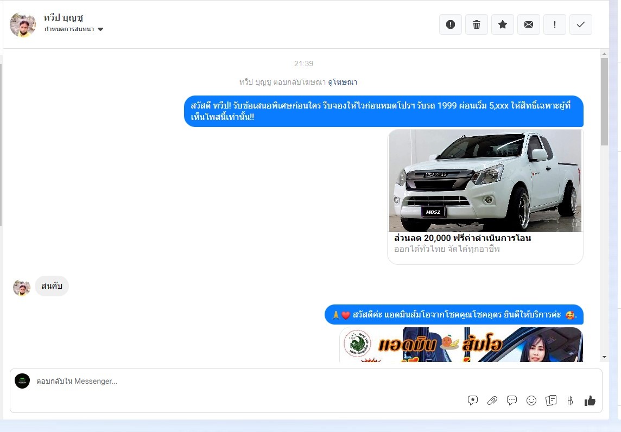Click the page avatar beside the reply box

pos(22,381)
